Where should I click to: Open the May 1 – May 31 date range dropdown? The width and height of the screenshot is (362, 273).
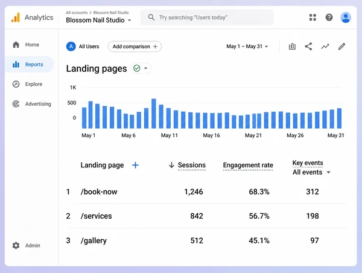pos(247,47)
